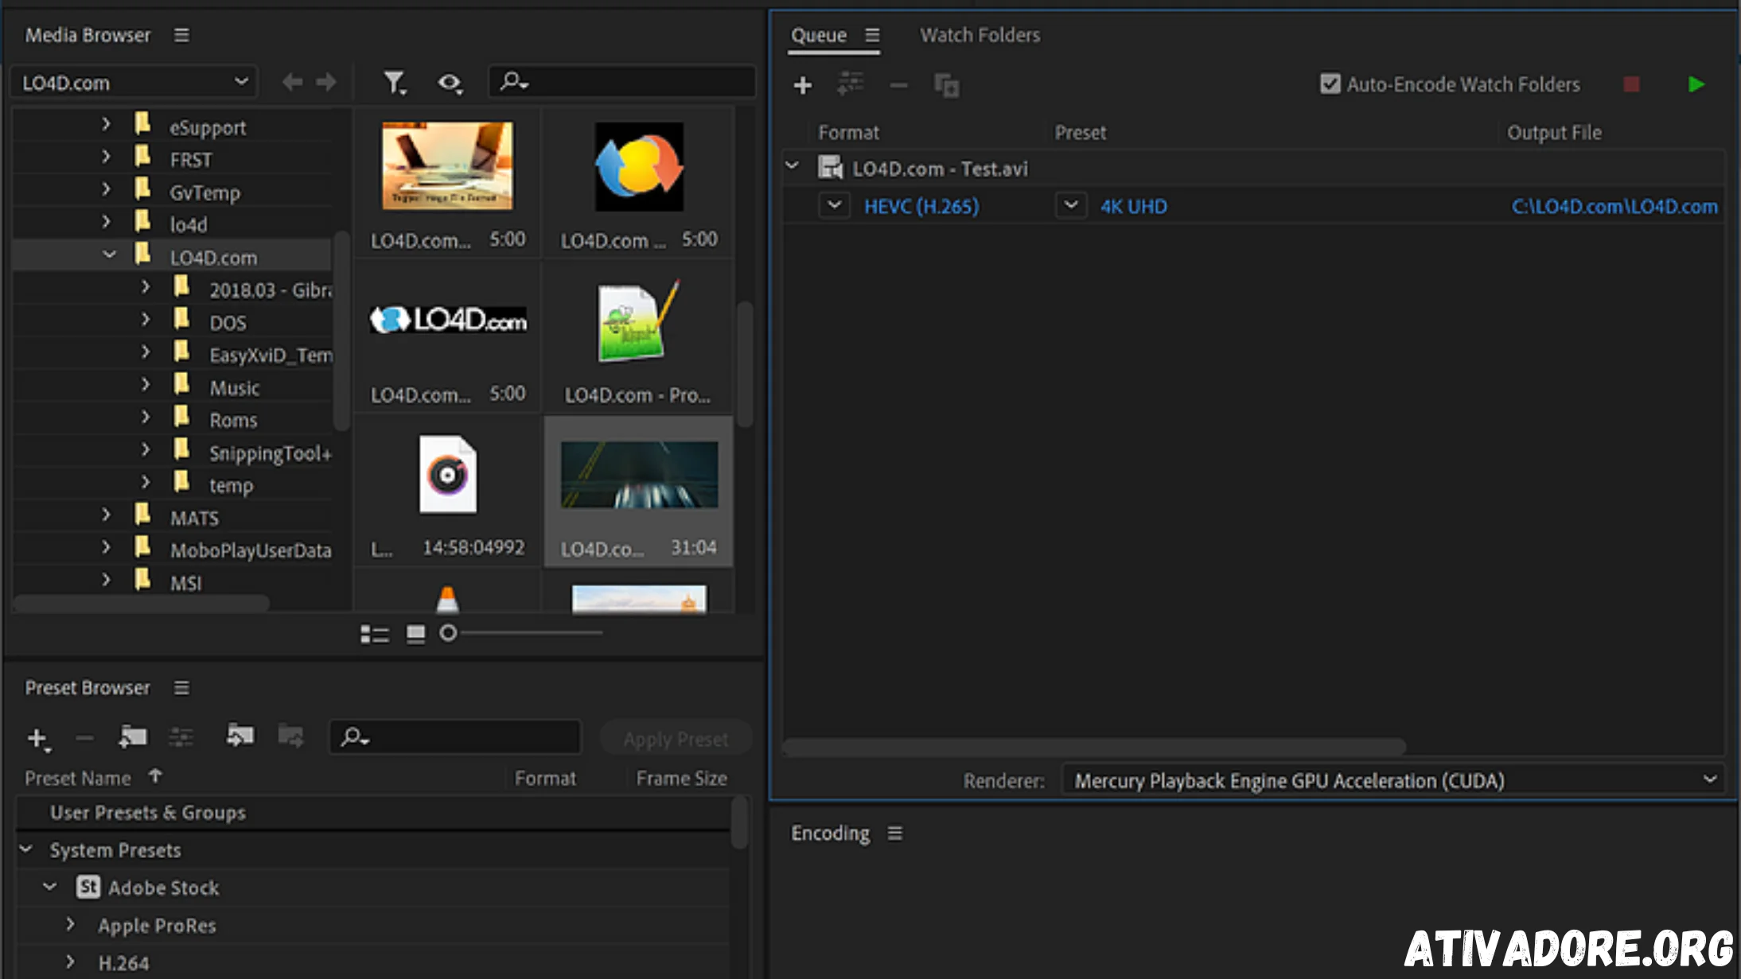
Task: Collapse the LO4D.com - Test.avi queue item
Action: (x=792, y=166)
